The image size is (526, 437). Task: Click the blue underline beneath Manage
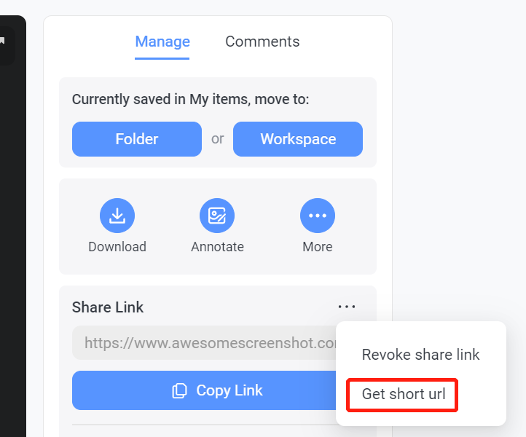(x=162, y=58)
